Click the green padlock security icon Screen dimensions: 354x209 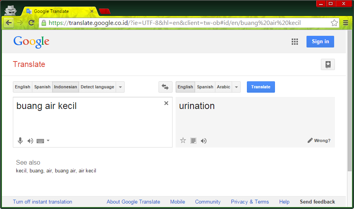44,23
